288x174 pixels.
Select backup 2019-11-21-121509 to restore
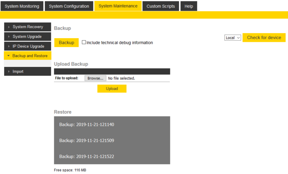[x=87, y=140]
